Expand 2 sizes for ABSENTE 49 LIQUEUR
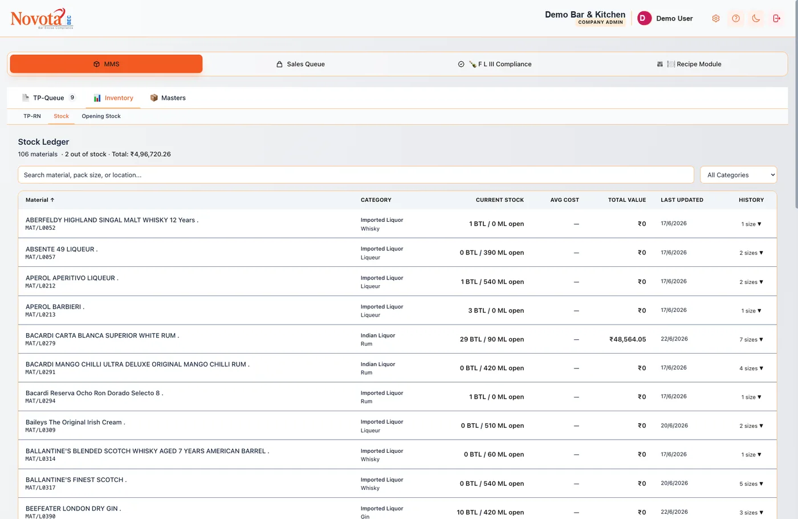The width and height of the screenshot is (798, 519). [x=751, y=253]
